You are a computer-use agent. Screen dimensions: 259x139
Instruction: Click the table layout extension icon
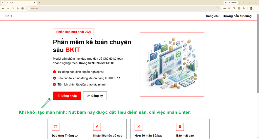click(239, 8)
